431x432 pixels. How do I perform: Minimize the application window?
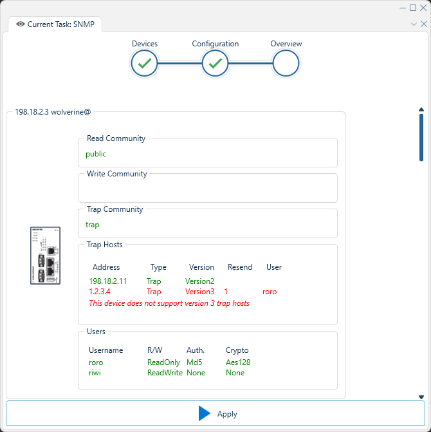[403, 8]
